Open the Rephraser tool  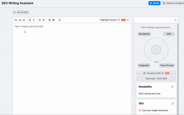click(156, 79)
